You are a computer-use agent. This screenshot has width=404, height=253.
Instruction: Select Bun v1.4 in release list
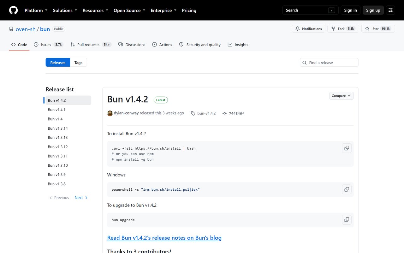tap(68, 119)
